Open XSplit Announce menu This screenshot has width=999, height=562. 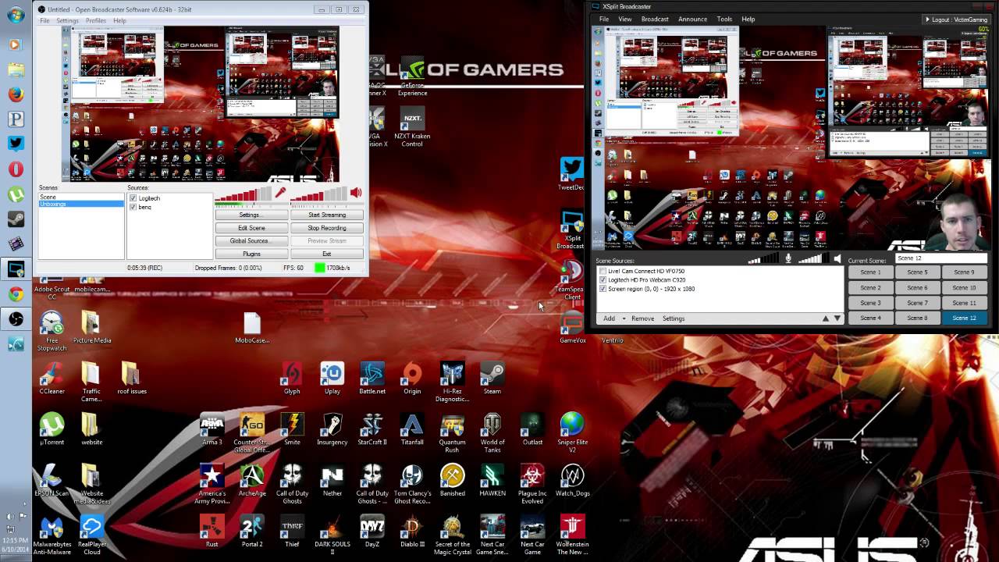pos(692,19)
